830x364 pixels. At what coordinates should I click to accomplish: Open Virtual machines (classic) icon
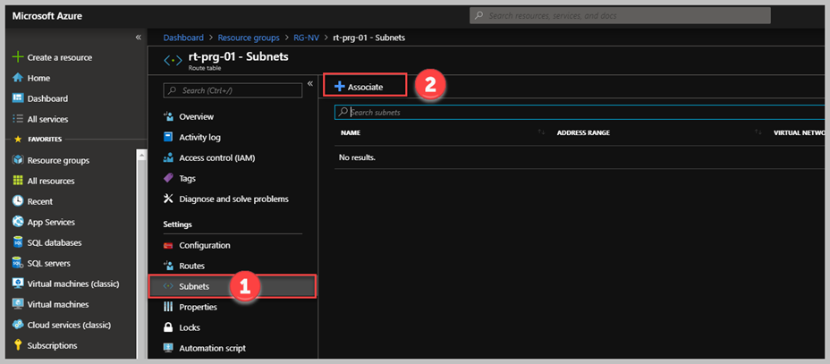pyautogui.click(x=18, y=284)
